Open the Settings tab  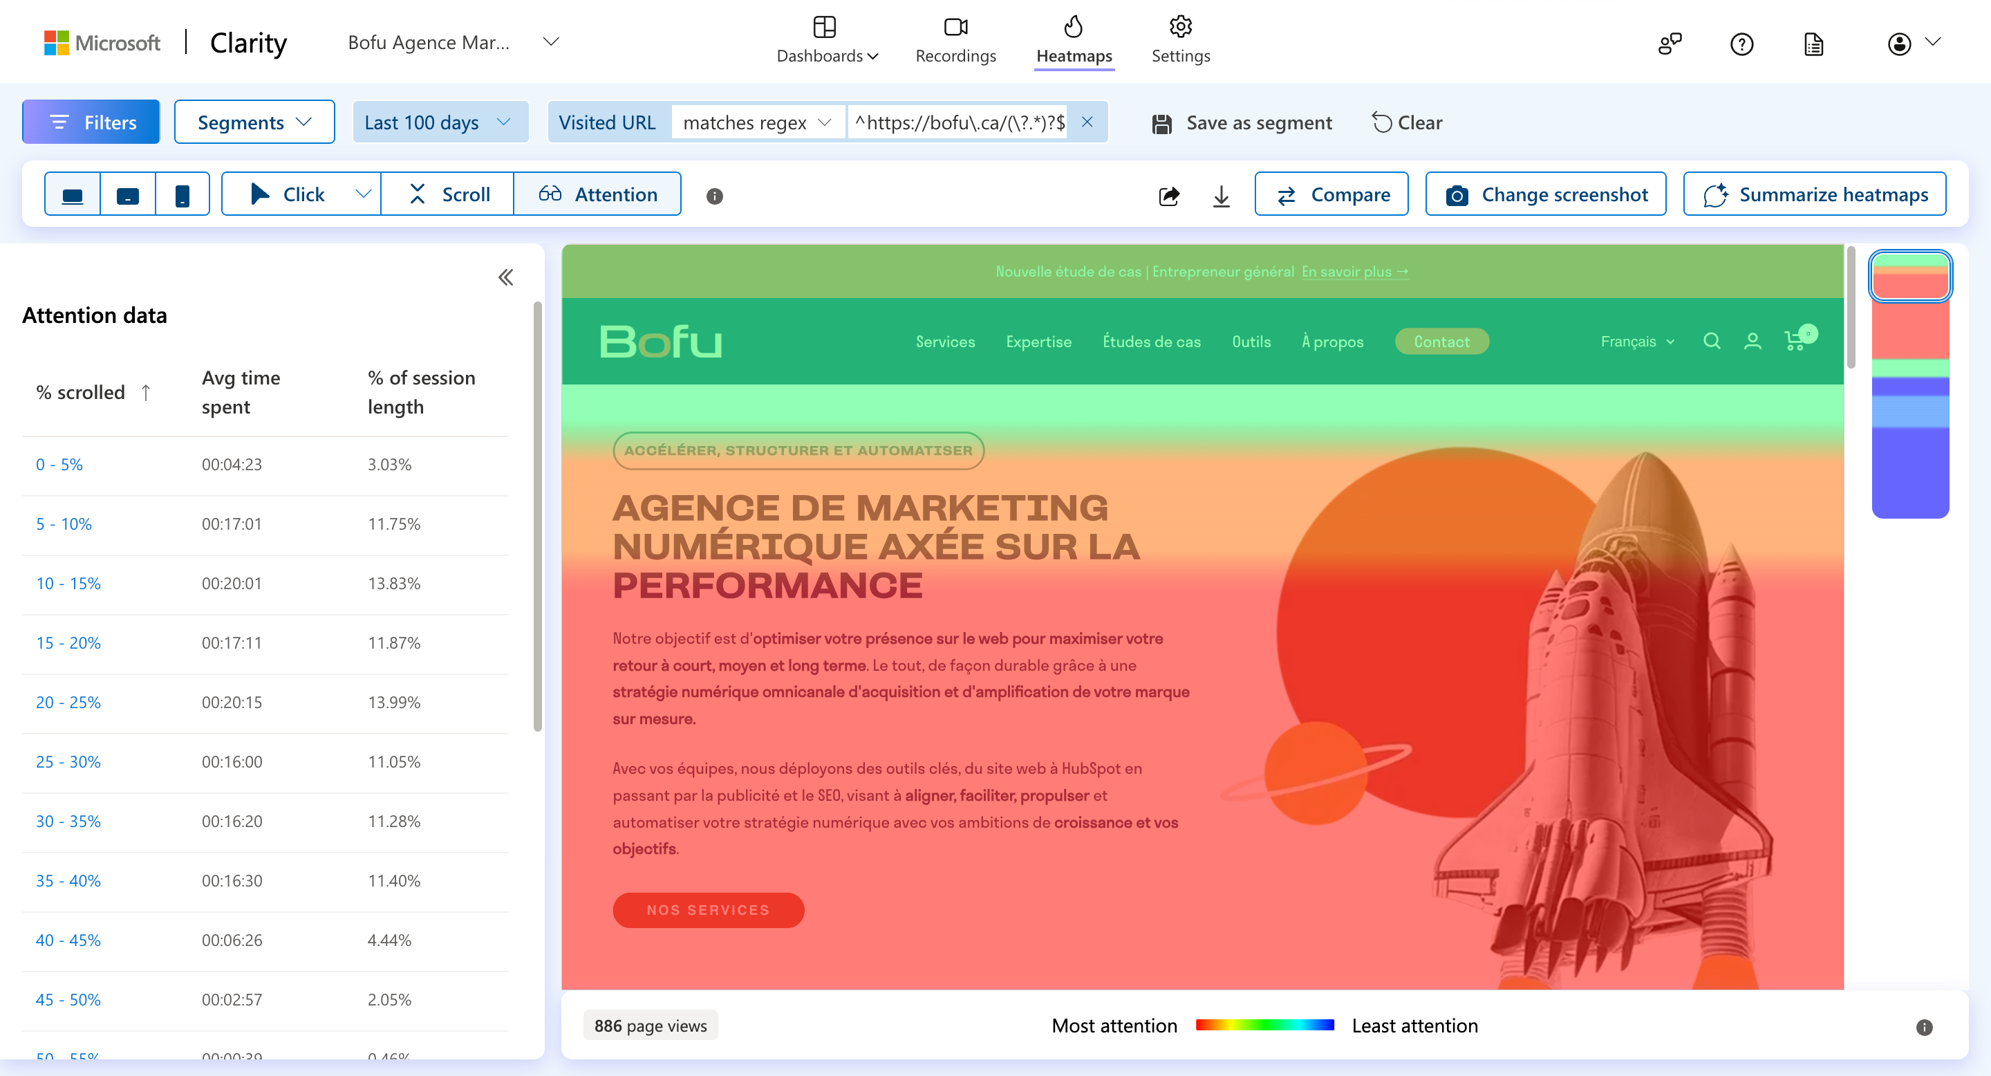(1180, 40)
